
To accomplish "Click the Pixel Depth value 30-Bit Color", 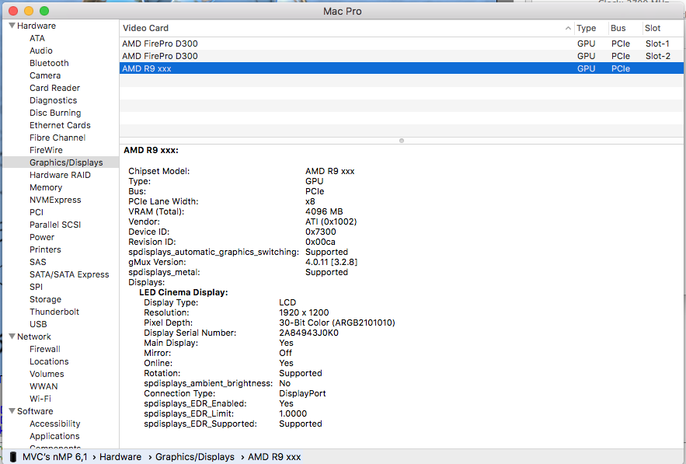I will 337,323.
